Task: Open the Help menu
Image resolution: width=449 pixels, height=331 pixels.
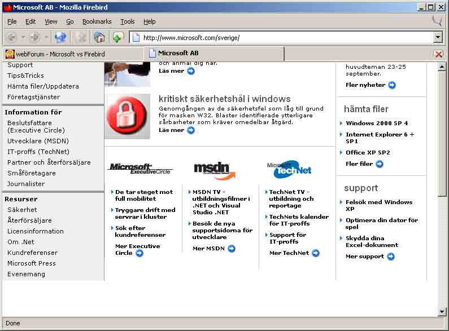Action: coord(150,22)
